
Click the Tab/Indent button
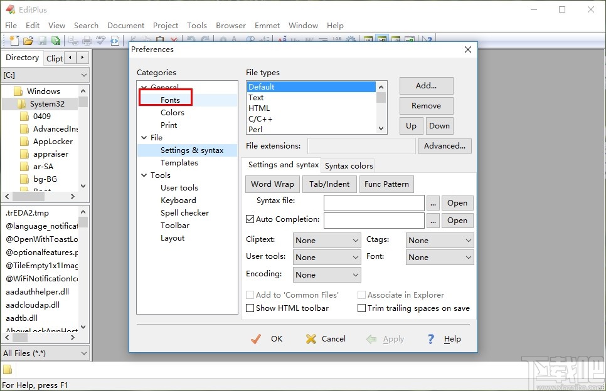point(329,184)
